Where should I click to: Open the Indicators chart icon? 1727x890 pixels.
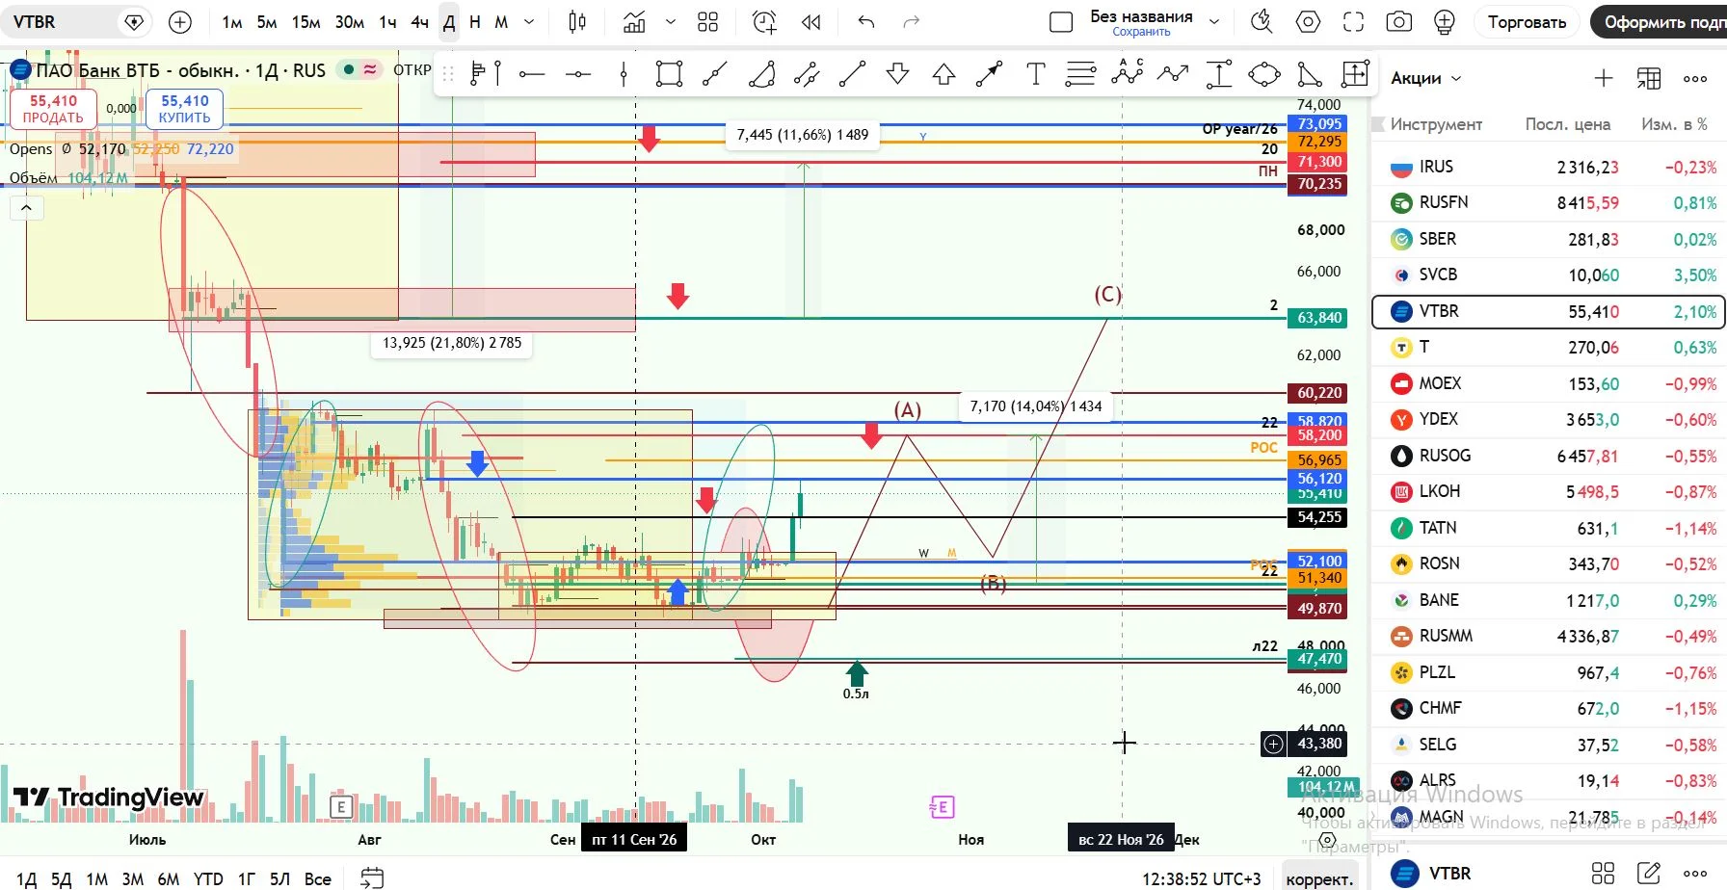634,21
